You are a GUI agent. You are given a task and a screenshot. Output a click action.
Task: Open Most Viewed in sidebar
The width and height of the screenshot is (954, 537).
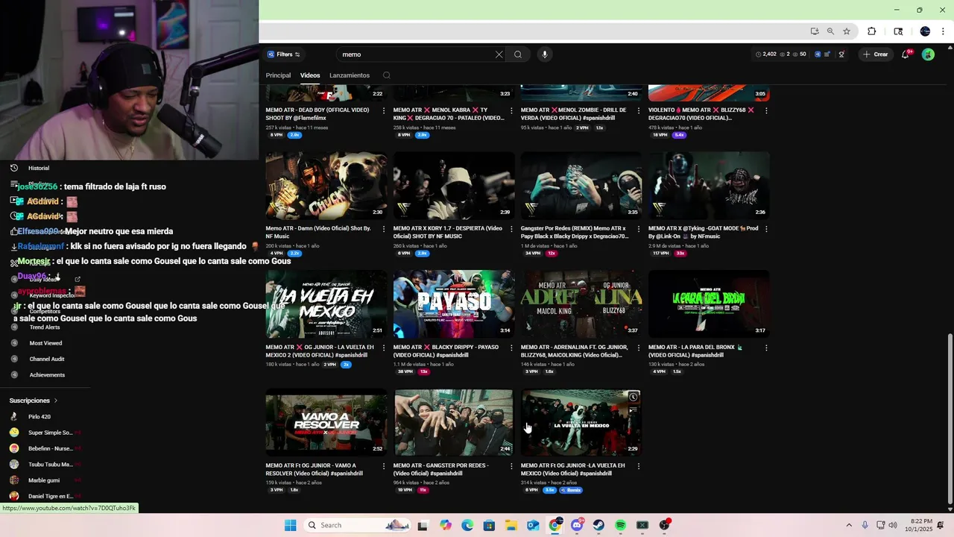coord(45,343)
